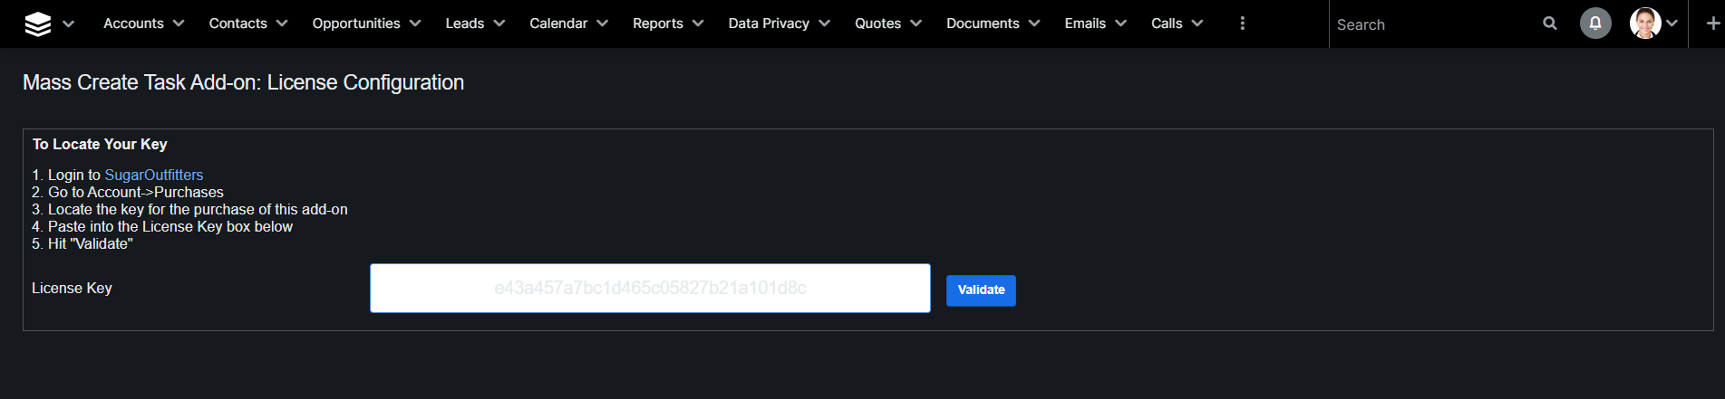Open the Accounts module tab
The height and width of the screenshot is (399, 1725).
[x=133, y=24]
